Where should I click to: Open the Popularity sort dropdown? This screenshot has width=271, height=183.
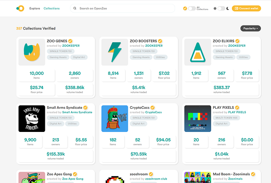tap(250, 28)
